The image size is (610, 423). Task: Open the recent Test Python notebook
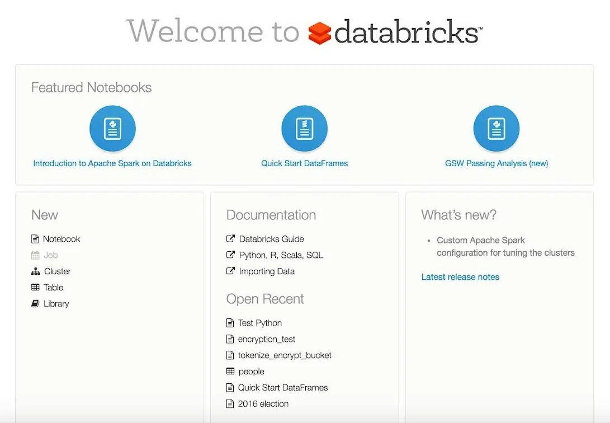260,323
